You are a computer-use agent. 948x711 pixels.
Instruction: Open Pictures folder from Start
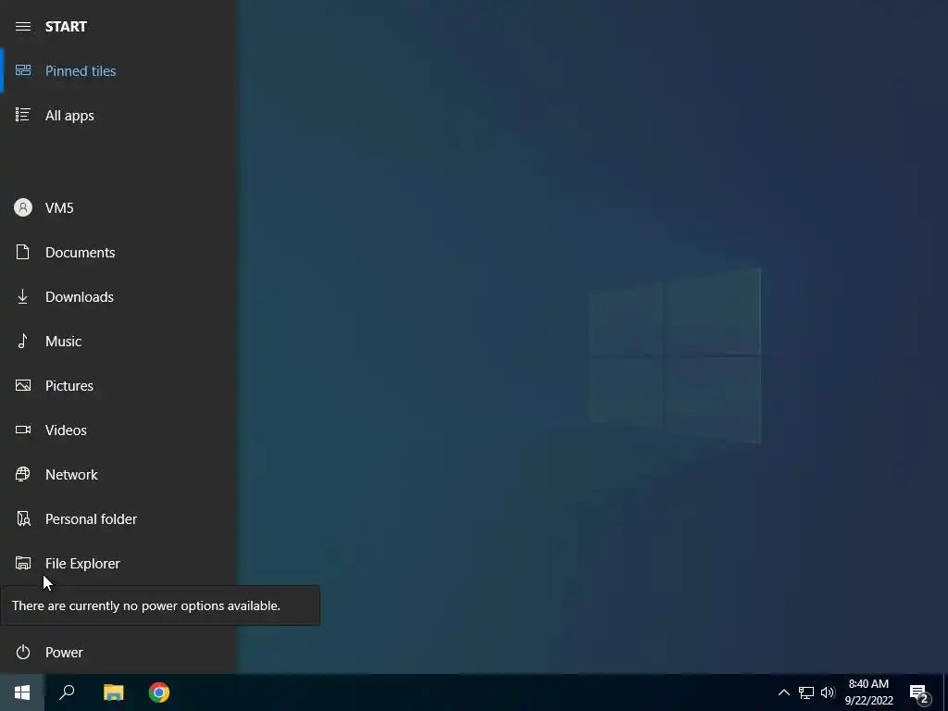coord(118,386)
